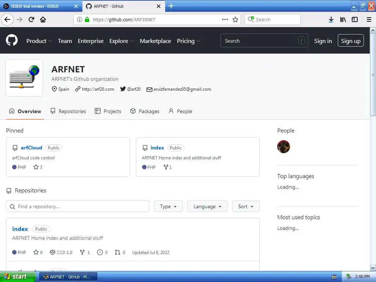Open the Type filter dropdown

click(168, 206)
